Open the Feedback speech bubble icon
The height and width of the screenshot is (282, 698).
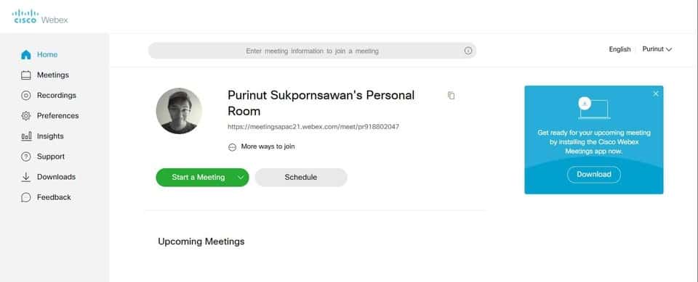(26, 197)
